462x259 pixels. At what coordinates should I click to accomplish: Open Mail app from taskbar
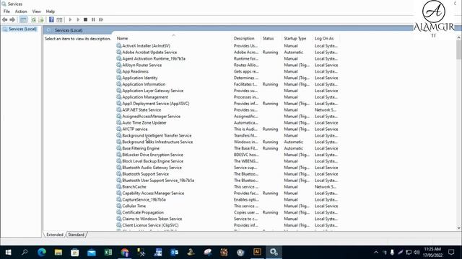[x=92, y=253]
